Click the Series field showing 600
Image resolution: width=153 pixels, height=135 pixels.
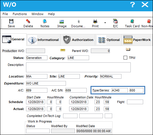click(x=137, y=90)
